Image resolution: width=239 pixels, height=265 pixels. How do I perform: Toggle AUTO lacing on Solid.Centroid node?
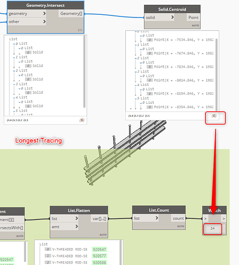(195, 25)
